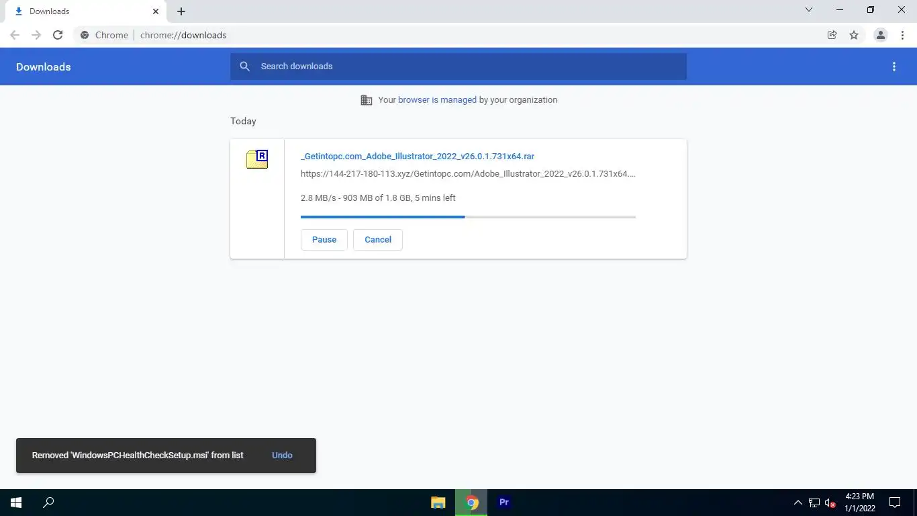
Task: Click the '2.8 MB/s - 903 MB of 1.8 GB' status
Action: [378, 198]
